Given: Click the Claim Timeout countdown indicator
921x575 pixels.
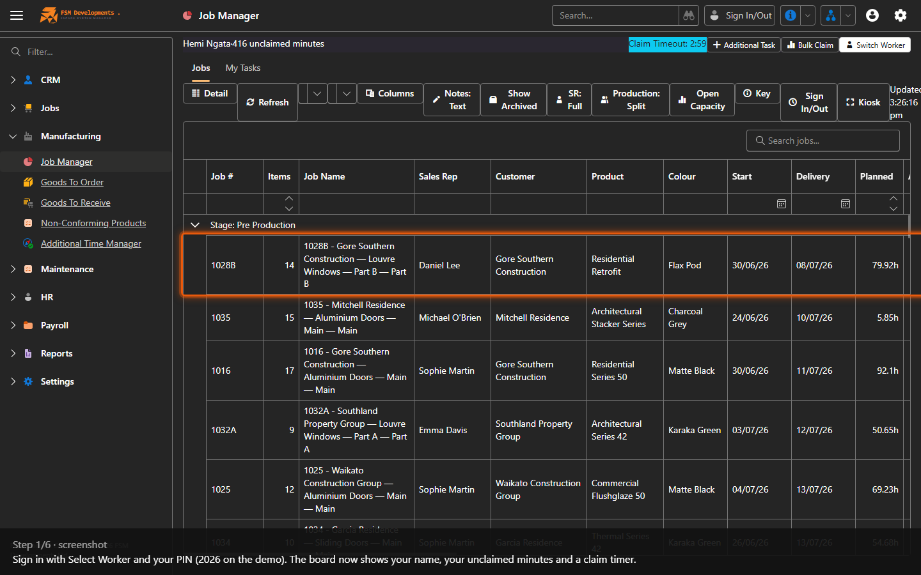Looking at the screenshot, I should pyautogui.click(x=668, y=44).
